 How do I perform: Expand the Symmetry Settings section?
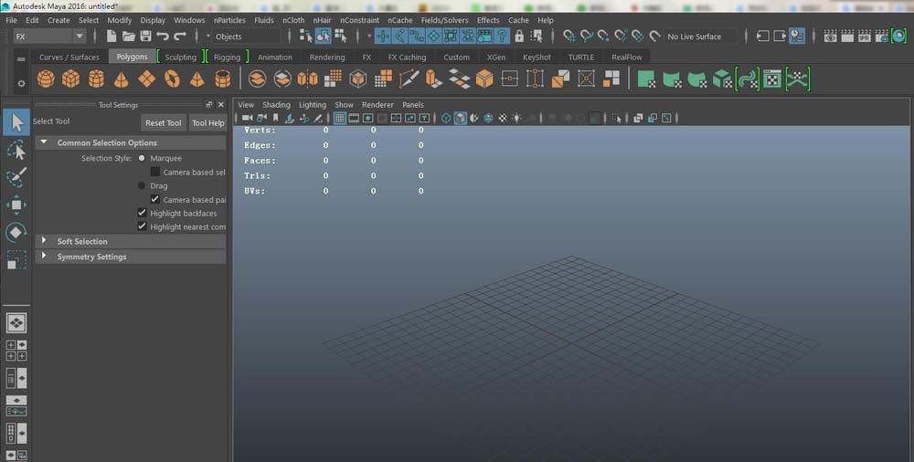click(x=44, y=257)
